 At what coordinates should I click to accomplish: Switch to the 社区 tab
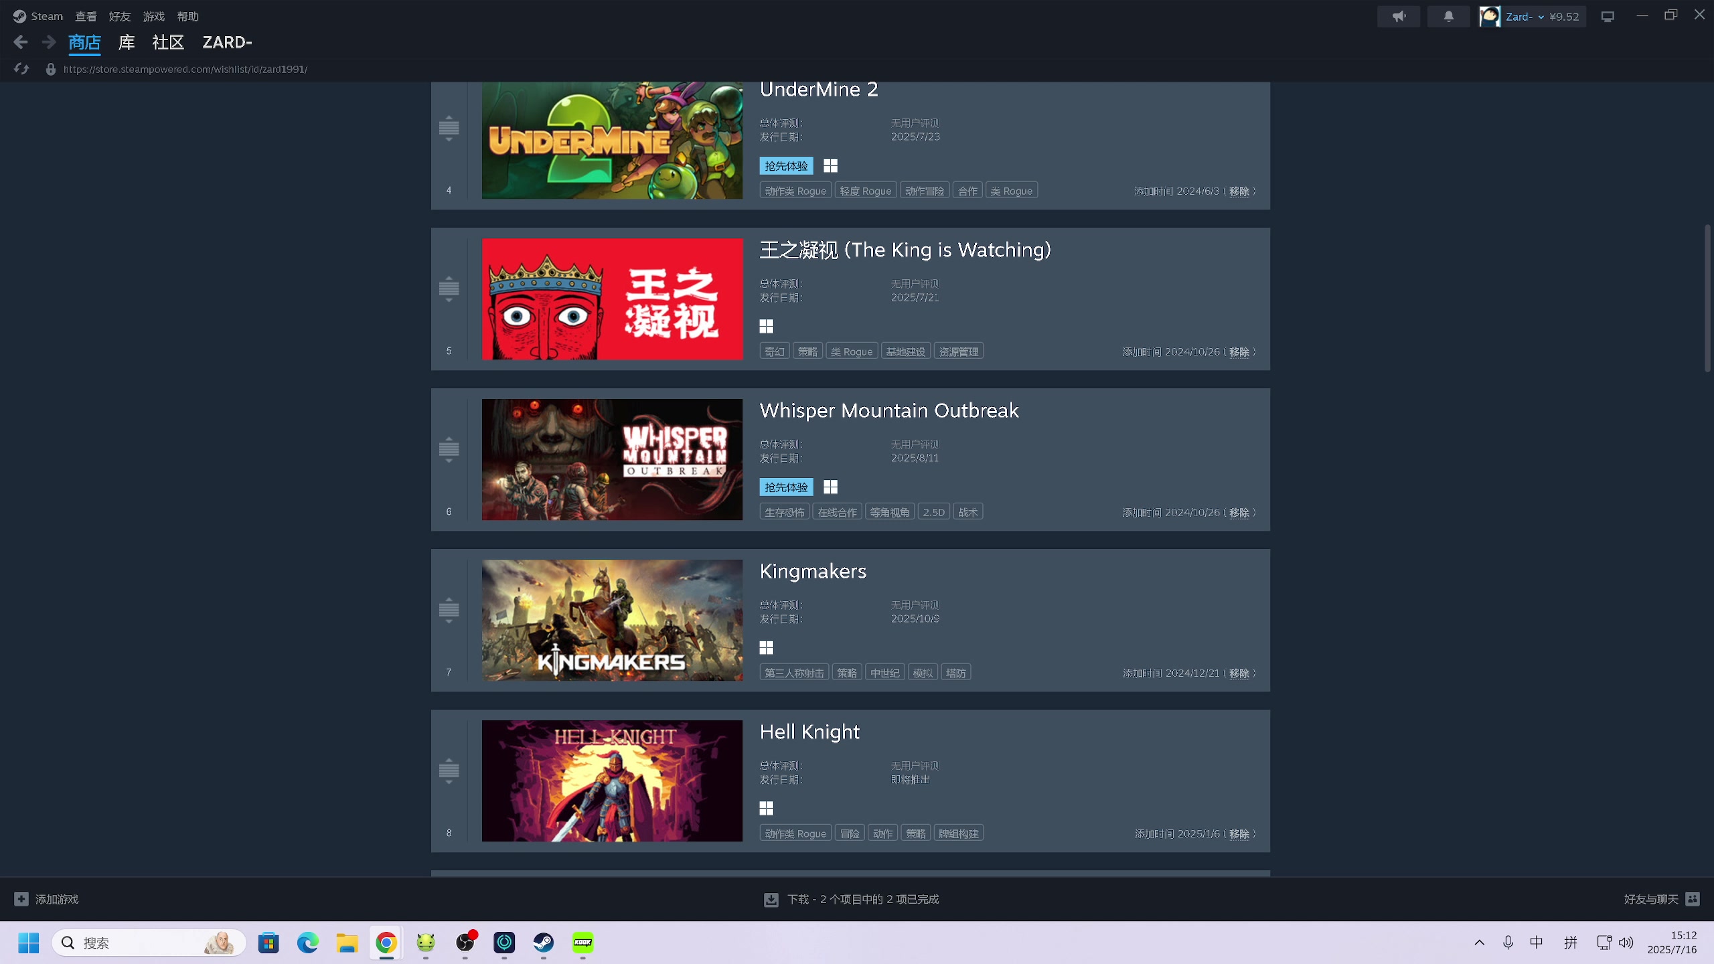click(168, 42)
